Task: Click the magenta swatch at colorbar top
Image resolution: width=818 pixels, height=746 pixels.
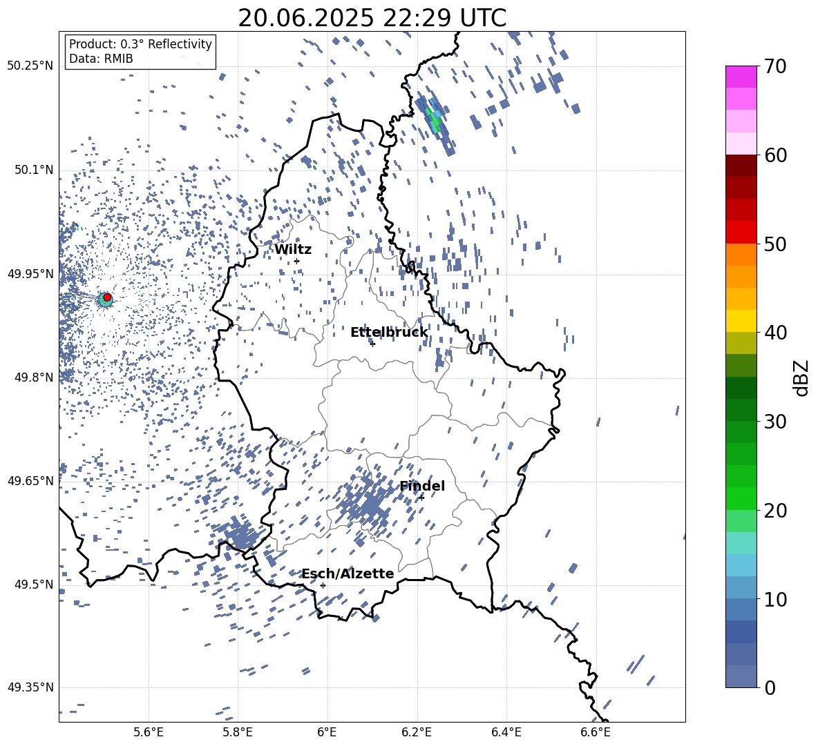Action: point(741,77)
